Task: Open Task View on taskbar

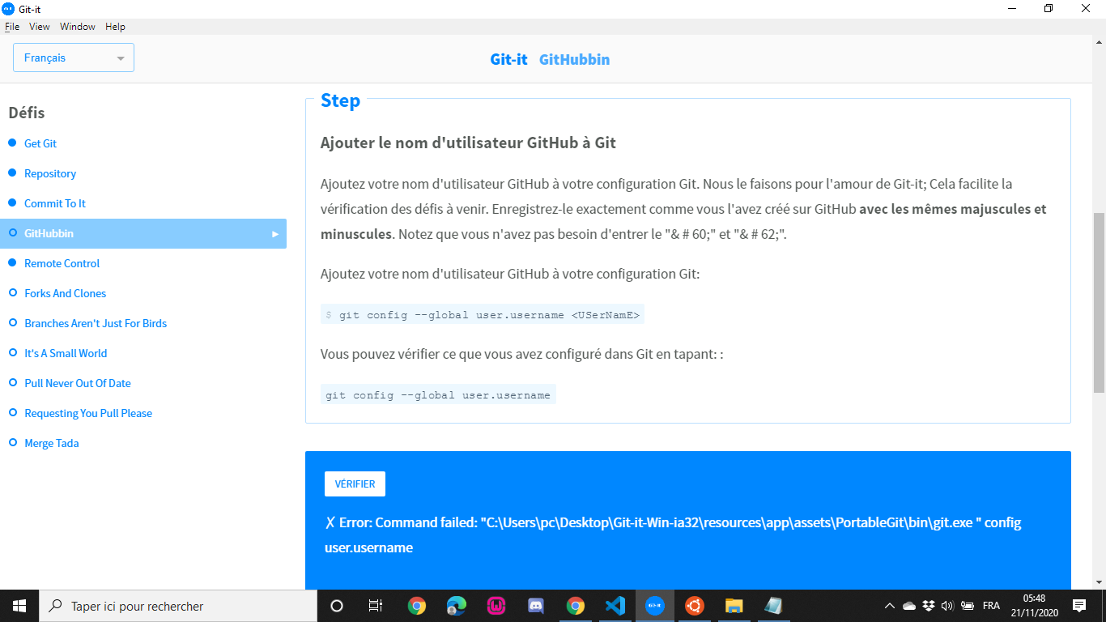Action: coord(376,606)
